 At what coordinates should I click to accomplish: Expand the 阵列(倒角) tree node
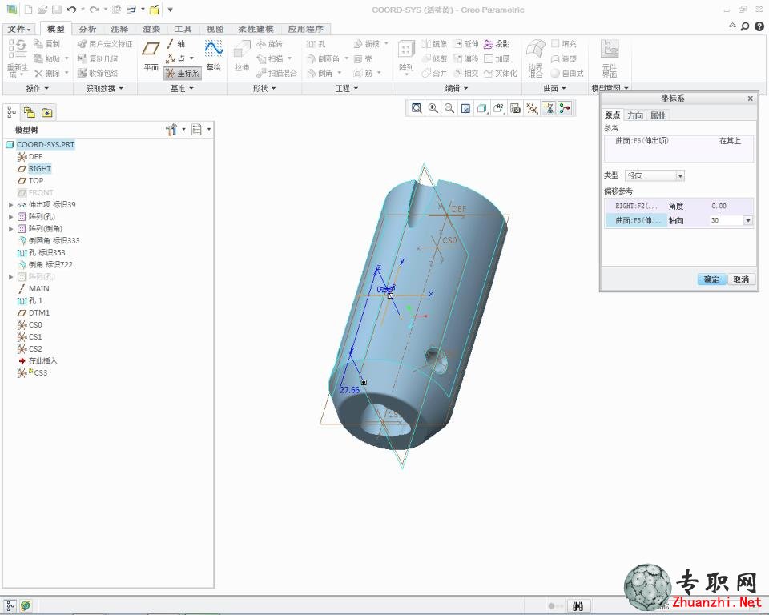coord(10,228)
